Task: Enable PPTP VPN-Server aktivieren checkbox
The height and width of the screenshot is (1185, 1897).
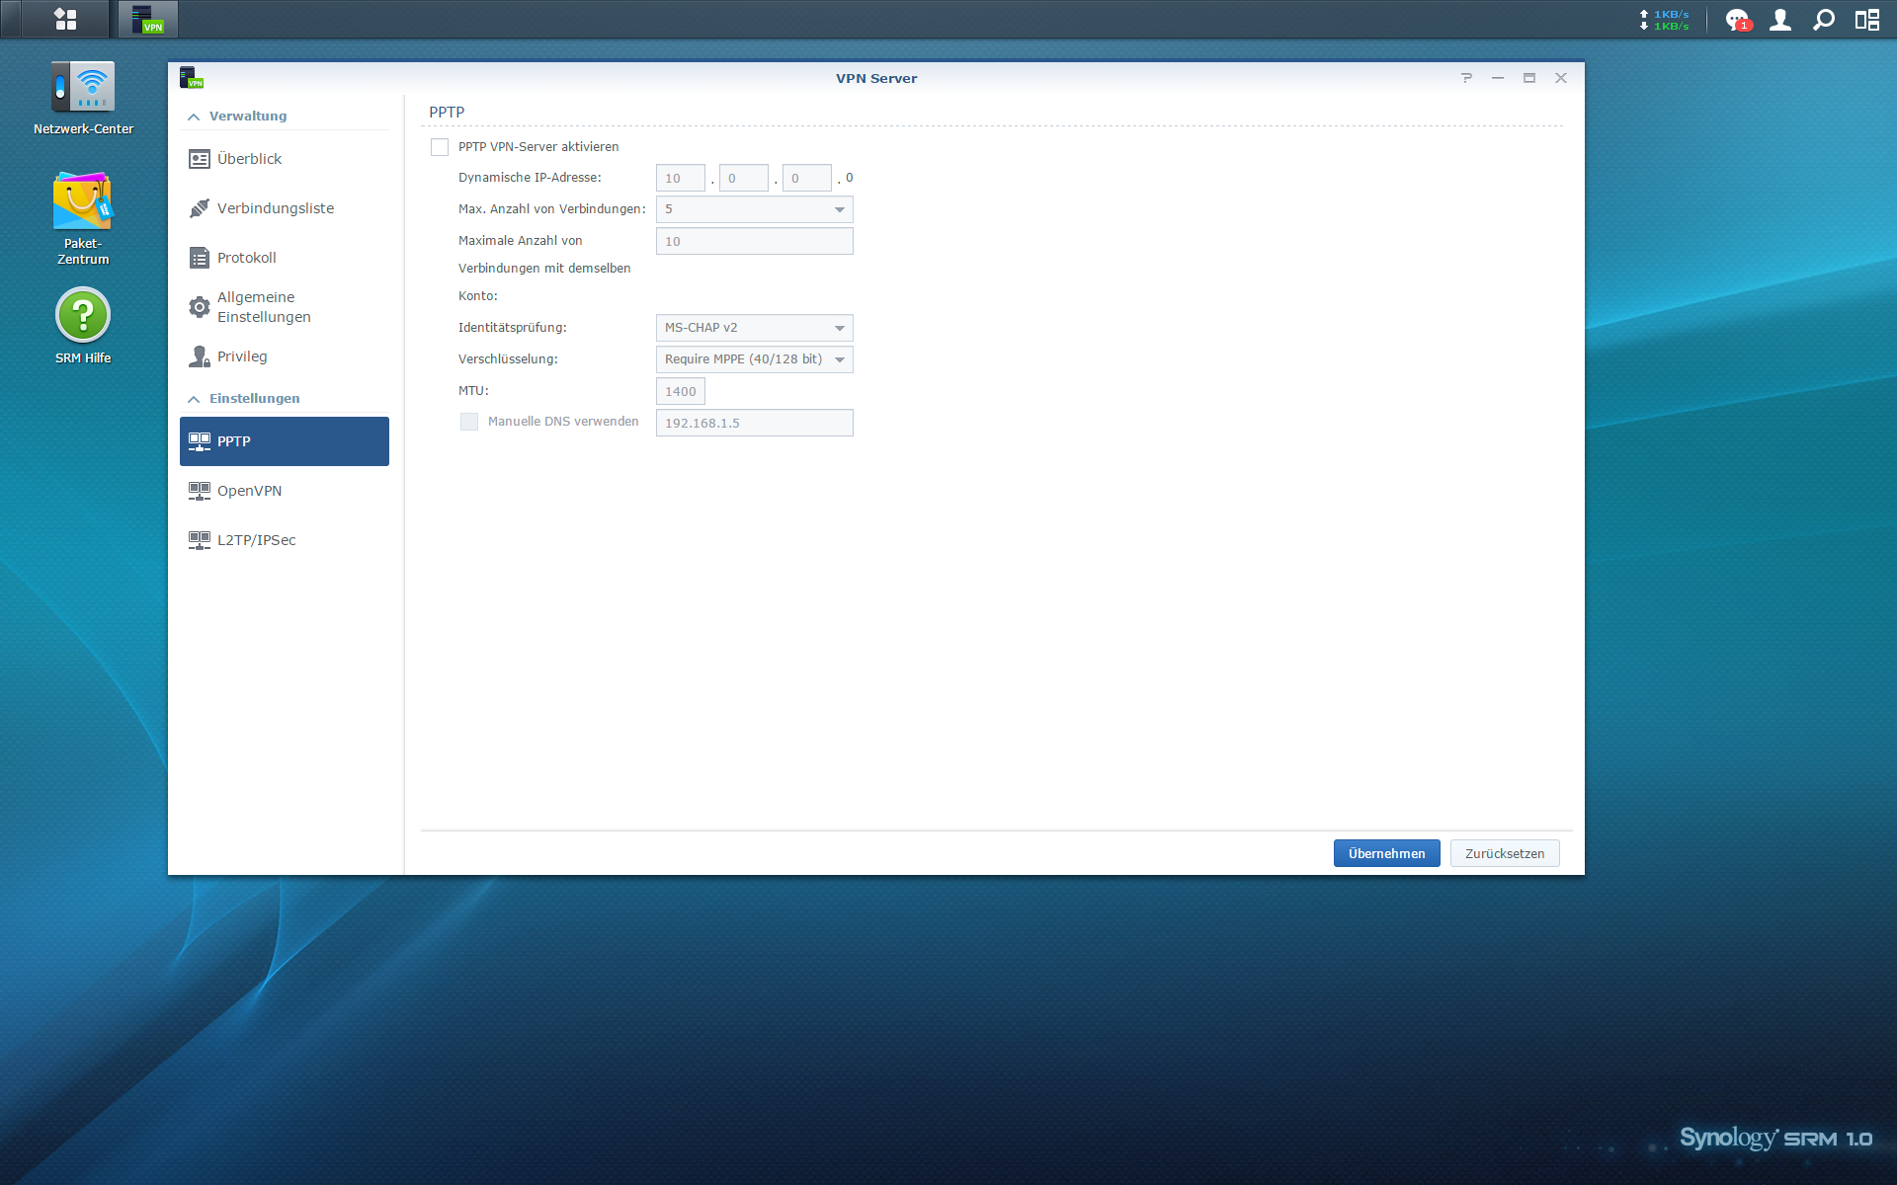Action: pyautogui.click(x=440, y=147)
